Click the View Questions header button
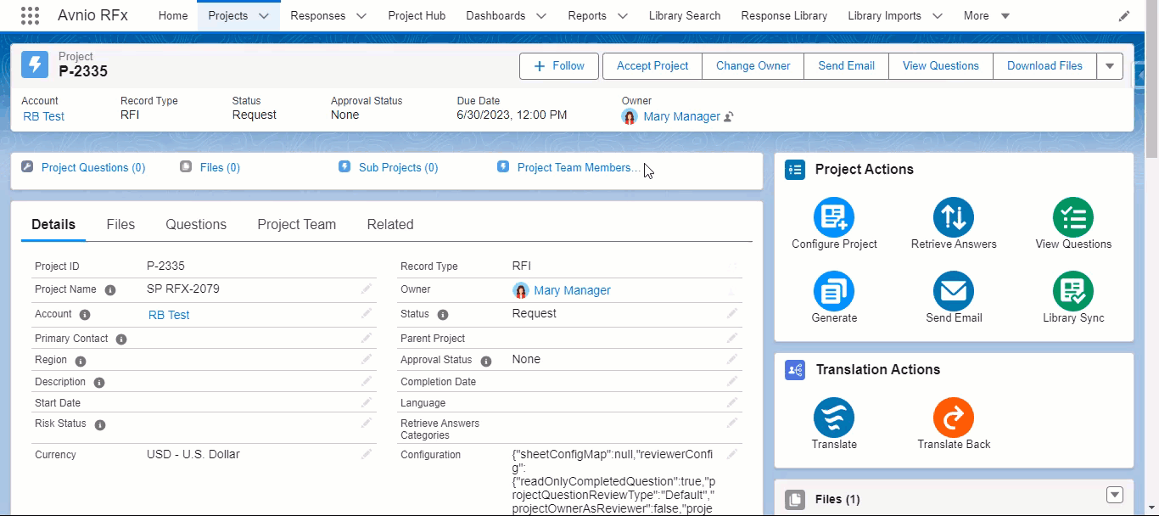This screenshot has width=1159, height=516. point(941,66)
